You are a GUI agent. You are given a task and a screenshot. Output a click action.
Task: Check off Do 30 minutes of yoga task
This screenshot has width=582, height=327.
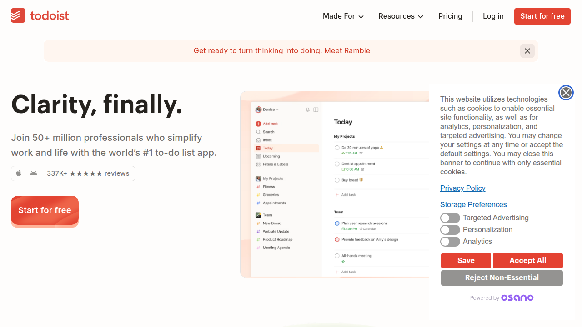click(x=337, y=148)
